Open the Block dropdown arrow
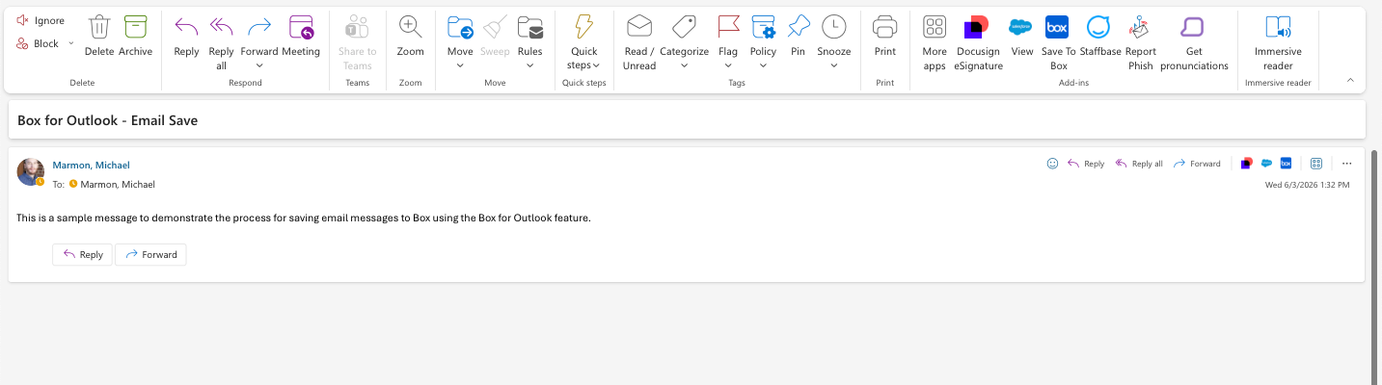Screen dimensions: 1382x385 [70, 43]
